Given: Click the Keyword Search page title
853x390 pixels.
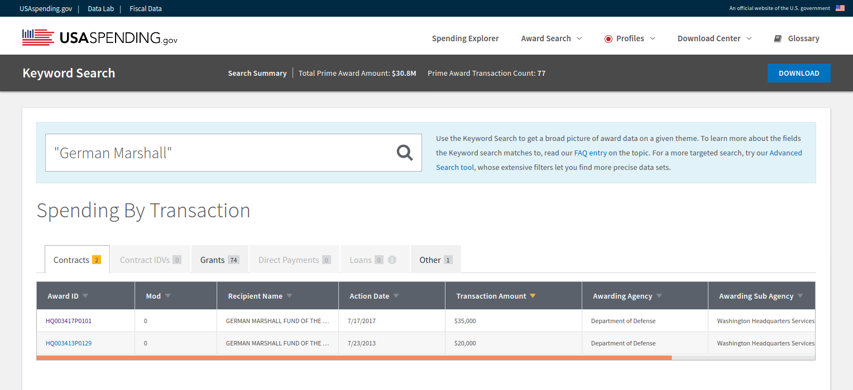Looking at the screenshot, I should tap(69, 73).
